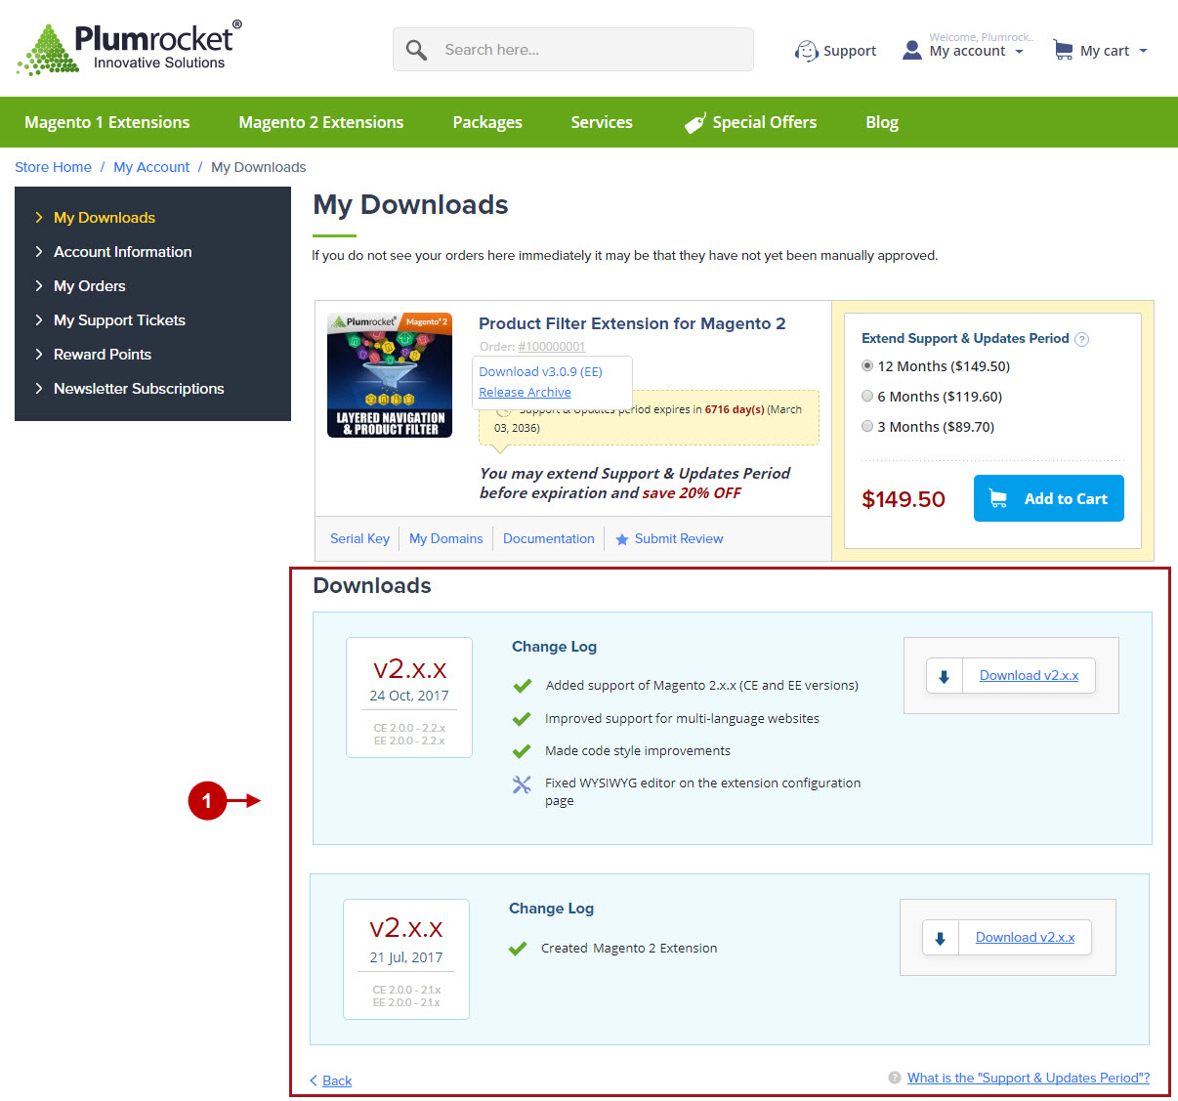
Task: Open the Documentation link
Action: click(x=549, y=539)
